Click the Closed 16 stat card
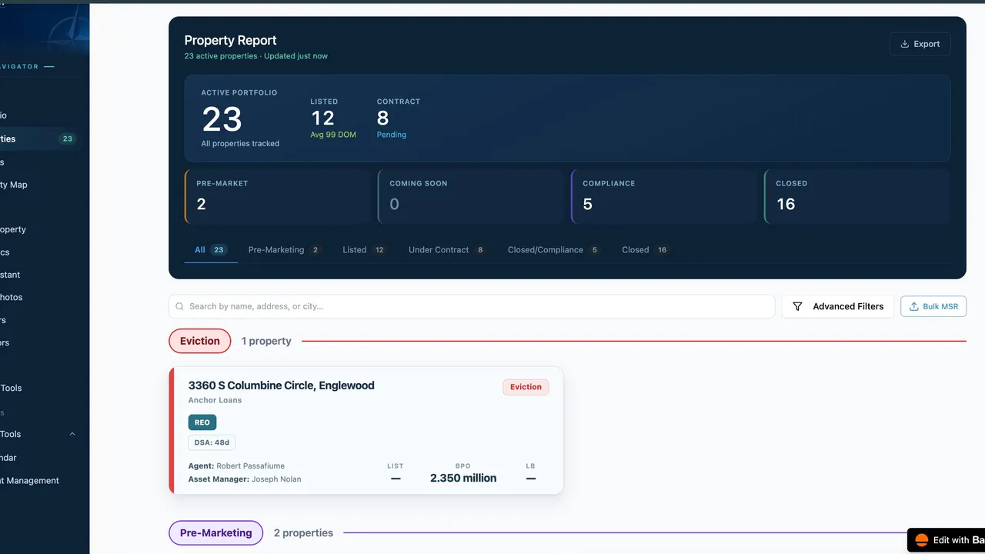Viewport: 985px width, 554px height. (x=857, y=196)
